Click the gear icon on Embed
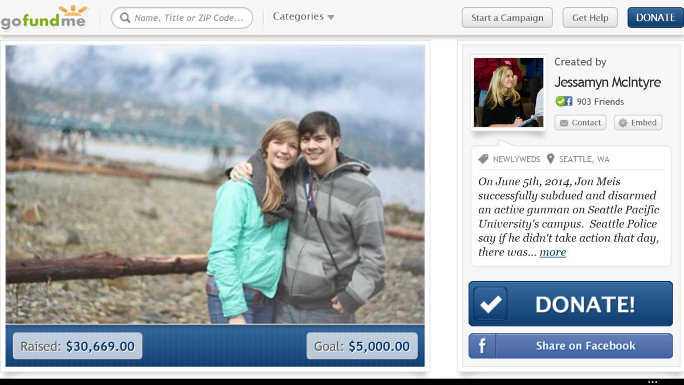Image resolution: width=684 pixels, height=385 pixels. (x=623, y=123)
